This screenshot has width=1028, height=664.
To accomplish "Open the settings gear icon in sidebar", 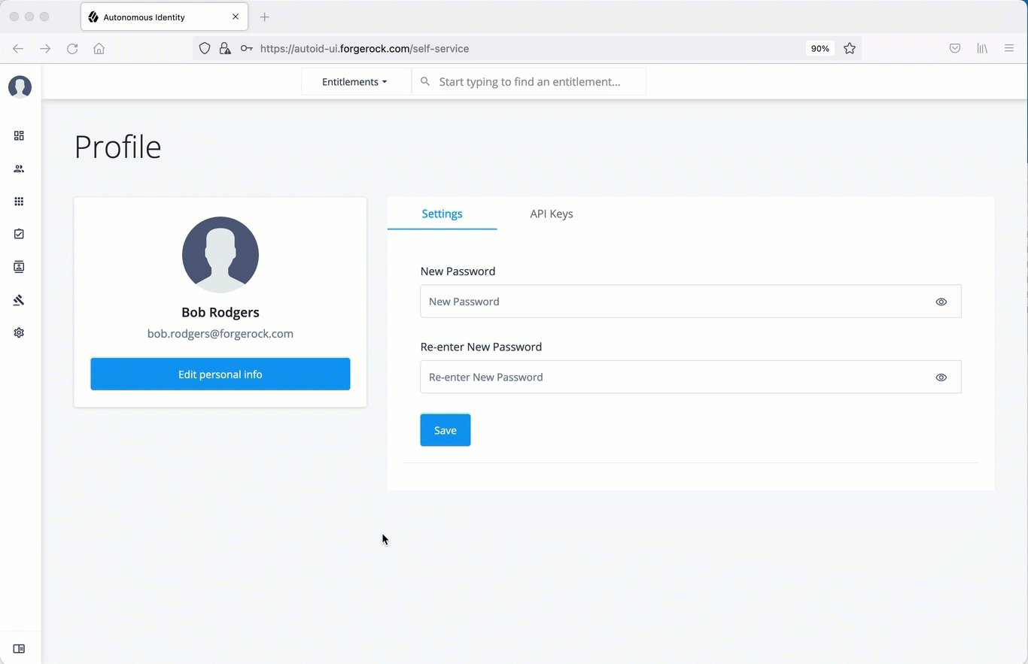I will [19, 332].
